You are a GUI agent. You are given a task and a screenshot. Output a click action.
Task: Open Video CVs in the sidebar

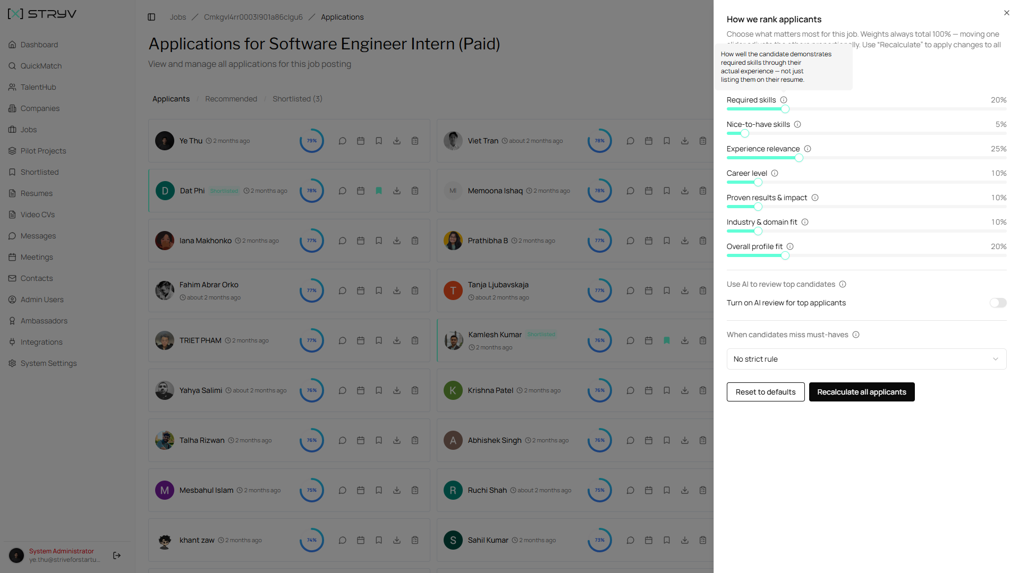(x=38, y=215)
